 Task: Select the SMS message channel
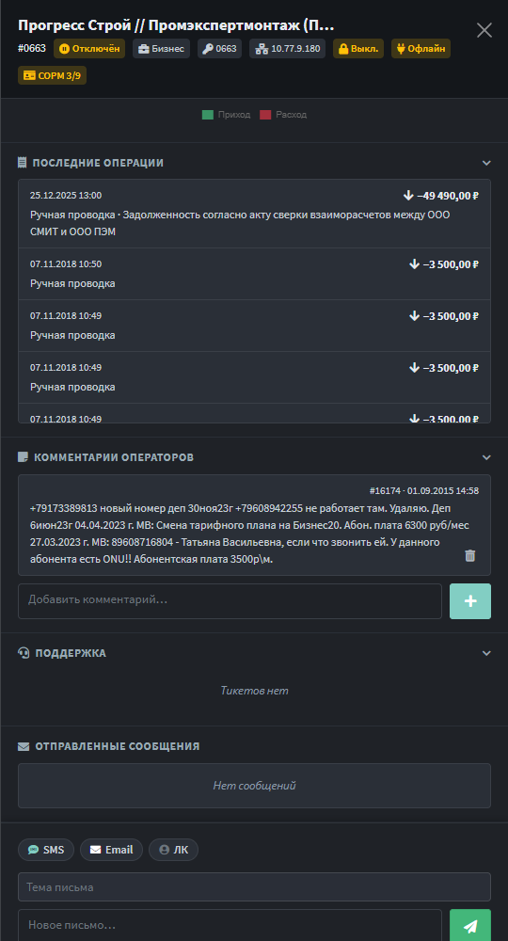tap(46, 850)
